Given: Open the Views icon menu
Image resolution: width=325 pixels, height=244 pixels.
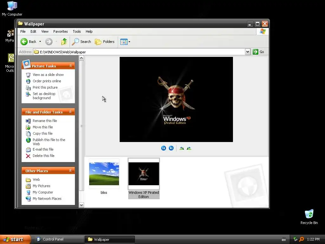Looking at the screenshot, I should point(124,42).
